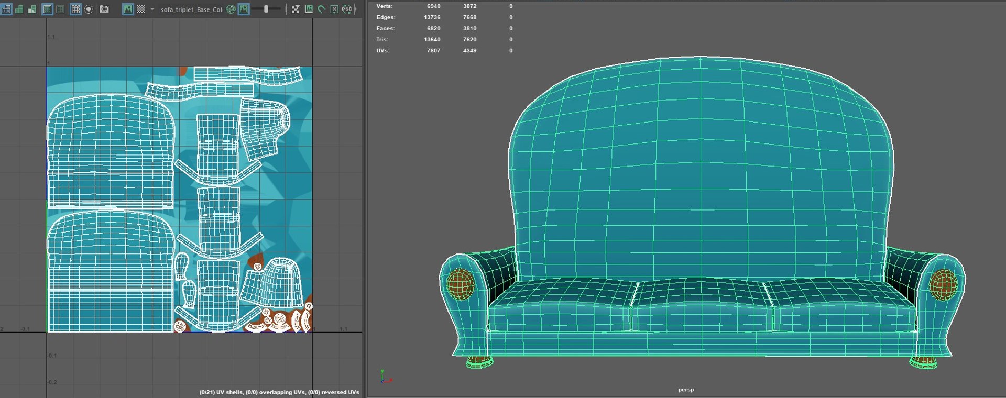Select the sofa left armrest brown disc
The width and height of the screenshot is (1006, 398).
pyautogui.click(x=461, y=284)
